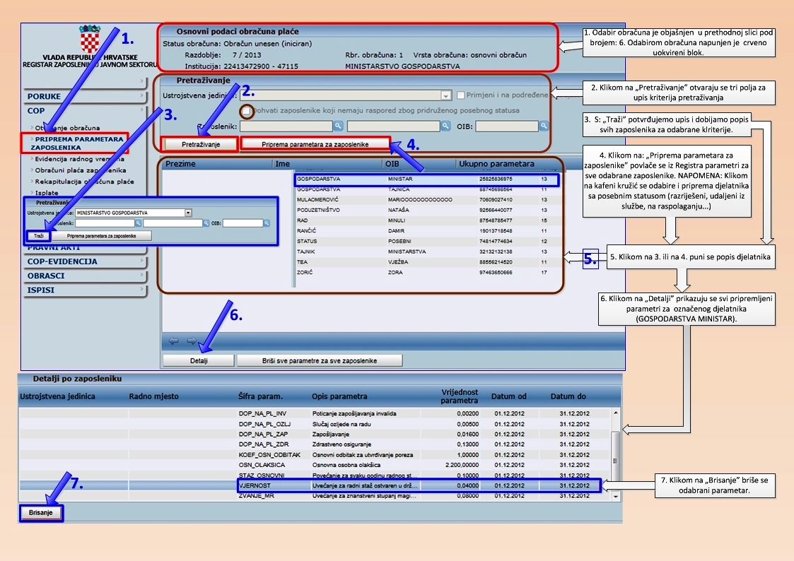
Task: Click the search icon after the second Zaposlenik field in the main Pretraživanje panel
Action: click(445, 126)
